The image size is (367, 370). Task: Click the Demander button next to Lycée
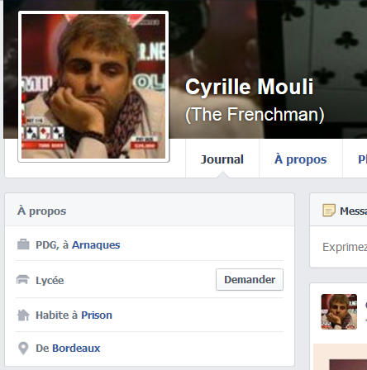click(x=250, y=280)
